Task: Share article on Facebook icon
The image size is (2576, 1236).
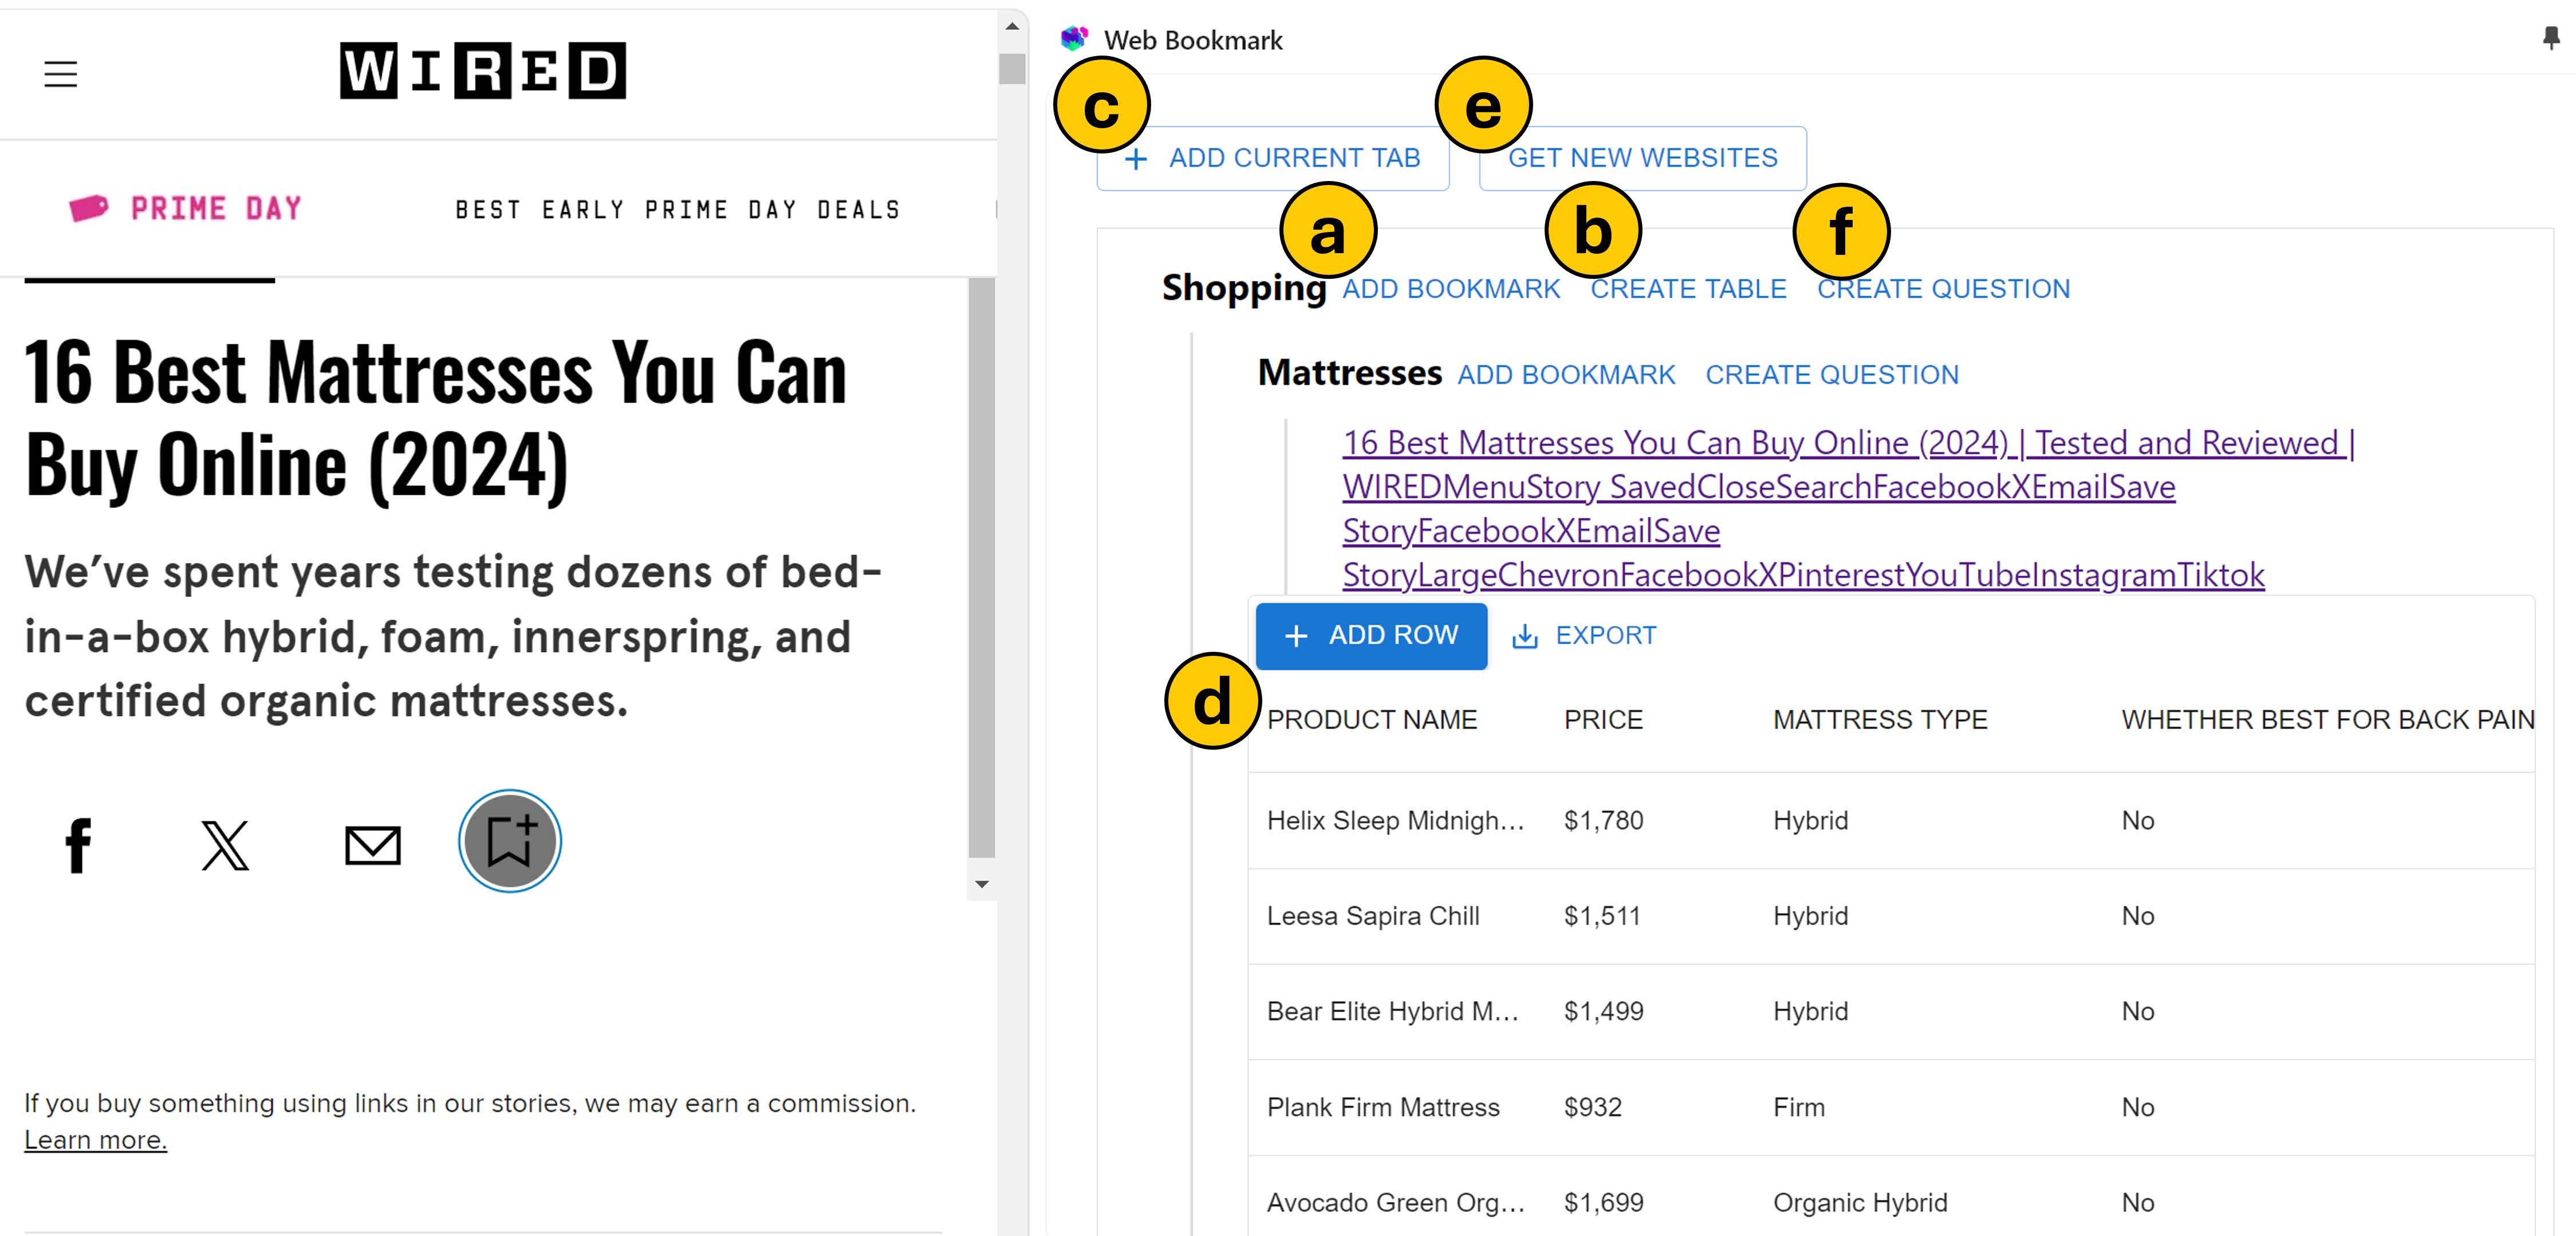Action: tap(78, 845)
